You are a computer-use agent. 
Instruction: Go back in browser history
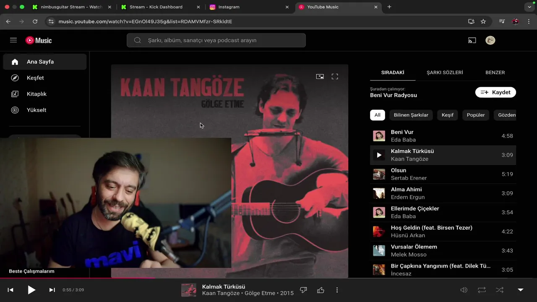[x=8, y=21]
